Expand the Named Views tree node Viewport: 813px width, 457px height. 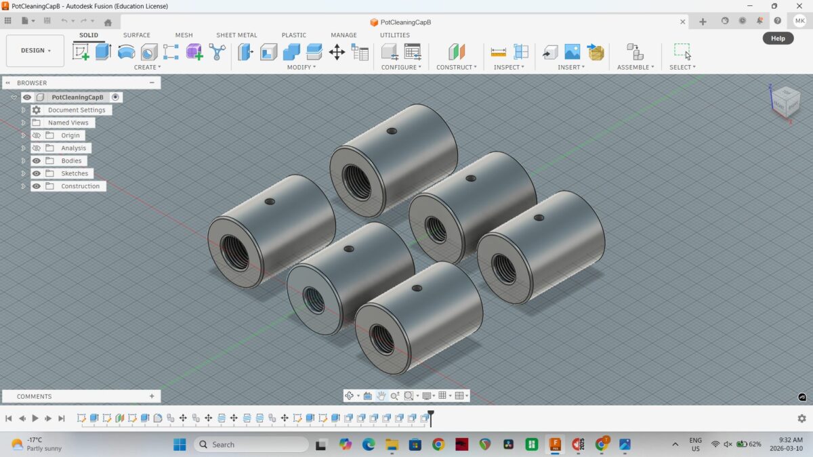(23, 123)
